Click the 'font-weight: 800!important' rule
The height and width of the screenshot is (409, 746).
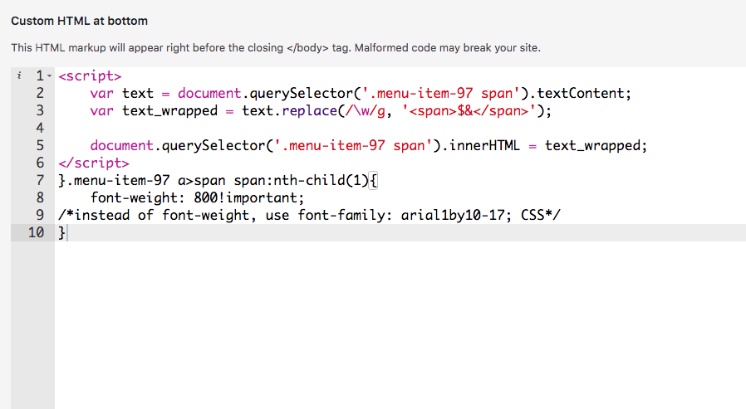point(198,198)
